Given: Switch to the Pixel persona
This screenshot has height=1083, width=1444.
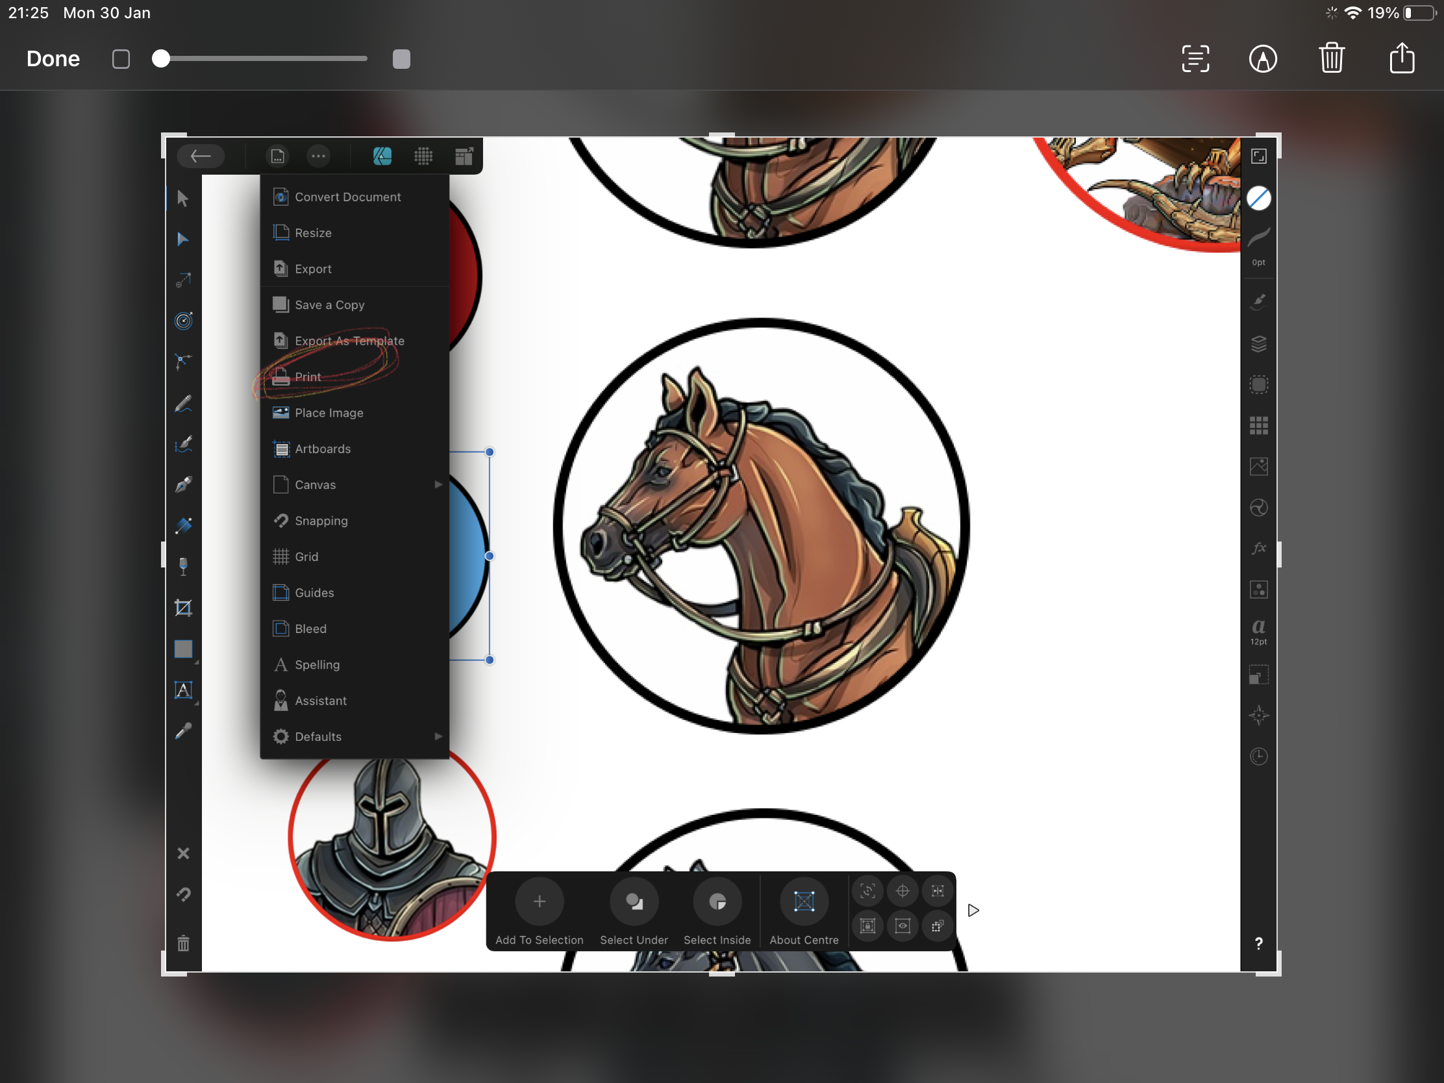Looking at the screenshot, I should [423, 156].
